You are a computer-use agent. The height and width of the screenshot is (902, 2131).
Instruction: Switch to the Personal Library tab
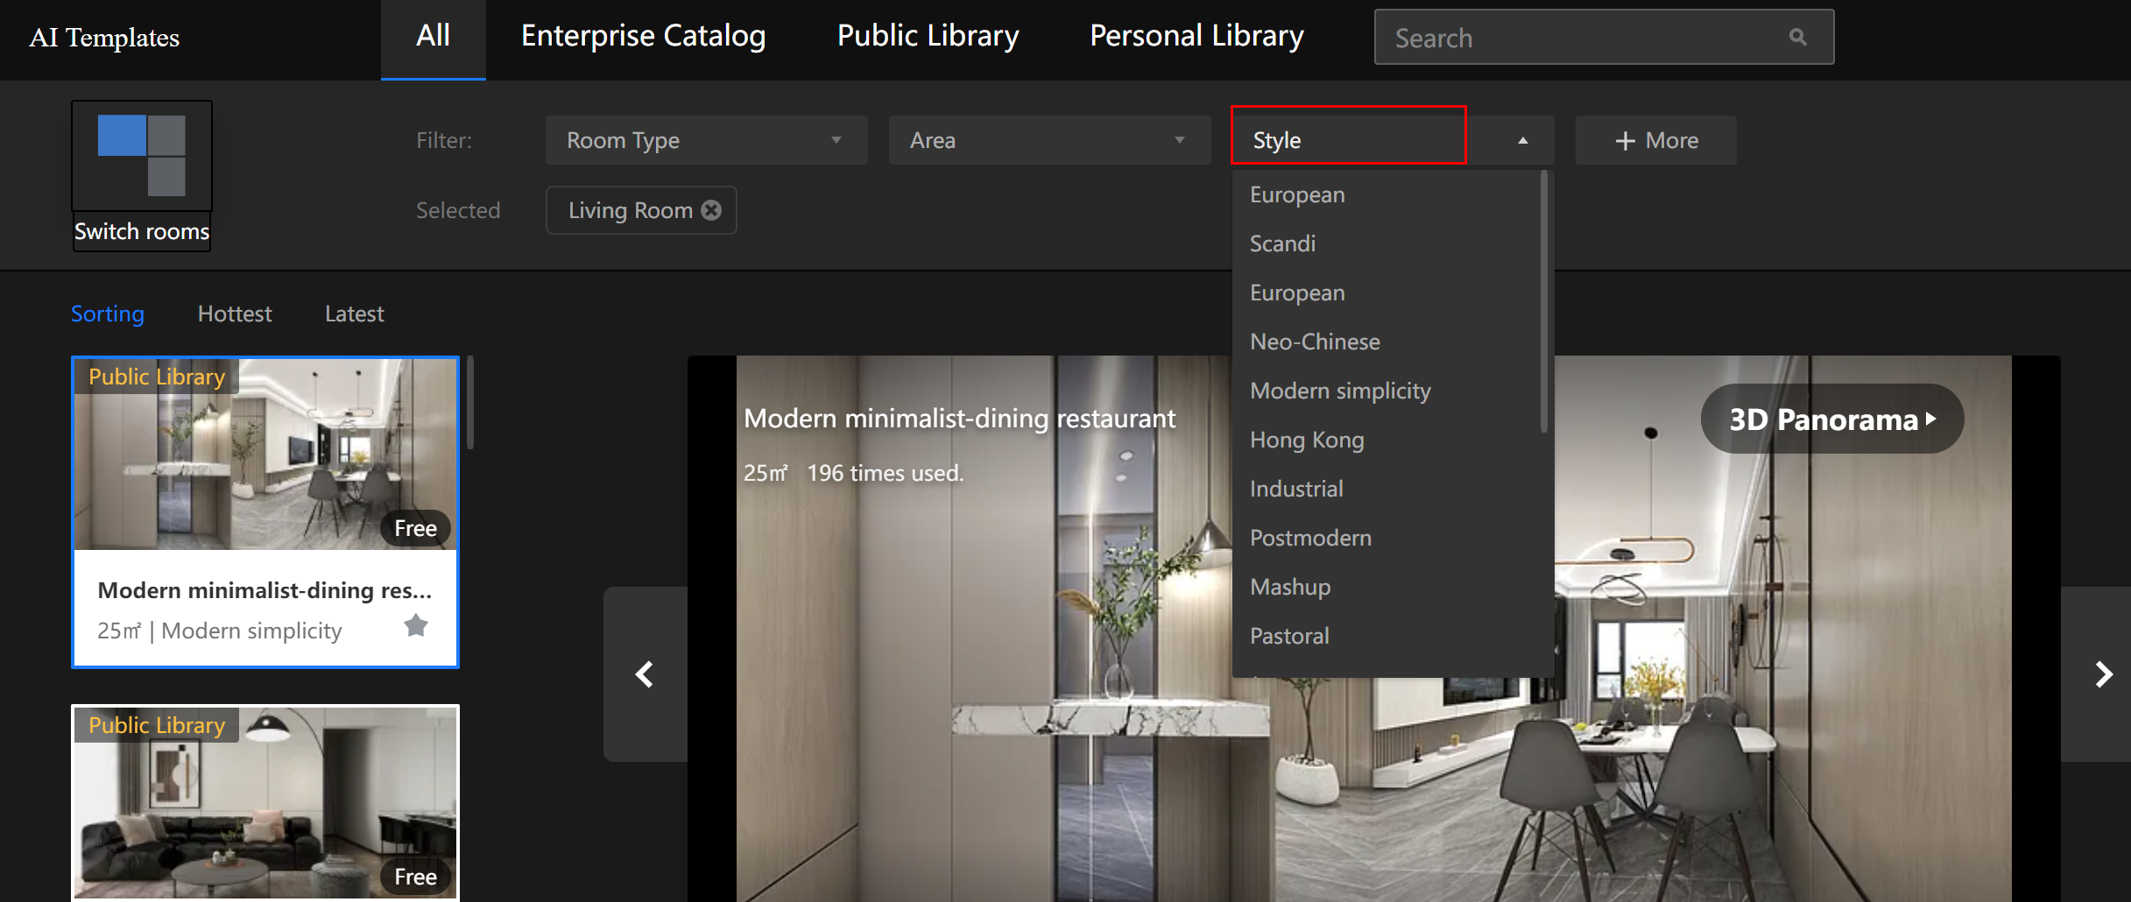[1196, 36]
